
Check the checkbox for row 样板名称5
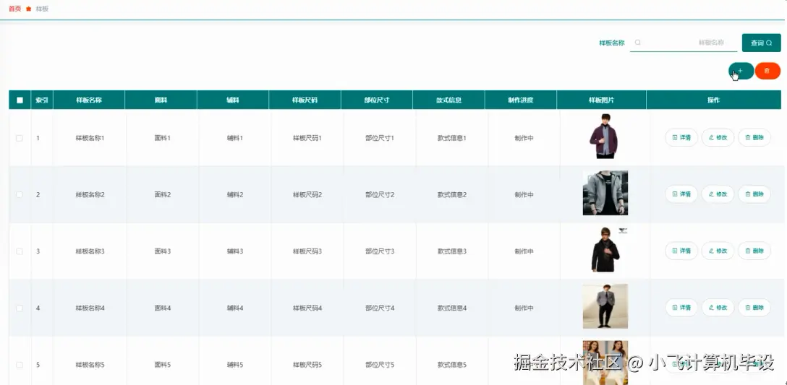pos(20,365)
